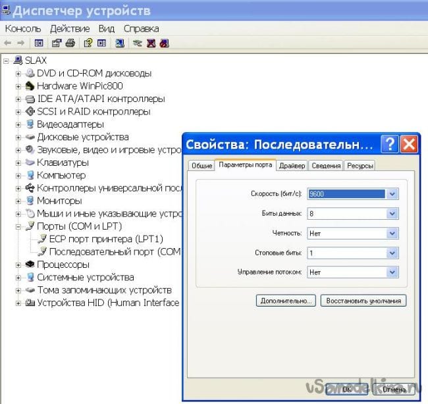This screenshot has height=404, width=428.
Task: Open the Управление потоком dropdown
Action: click(392, 272)
